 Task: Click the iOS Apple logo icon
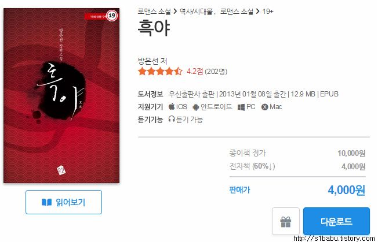[172, 106]
